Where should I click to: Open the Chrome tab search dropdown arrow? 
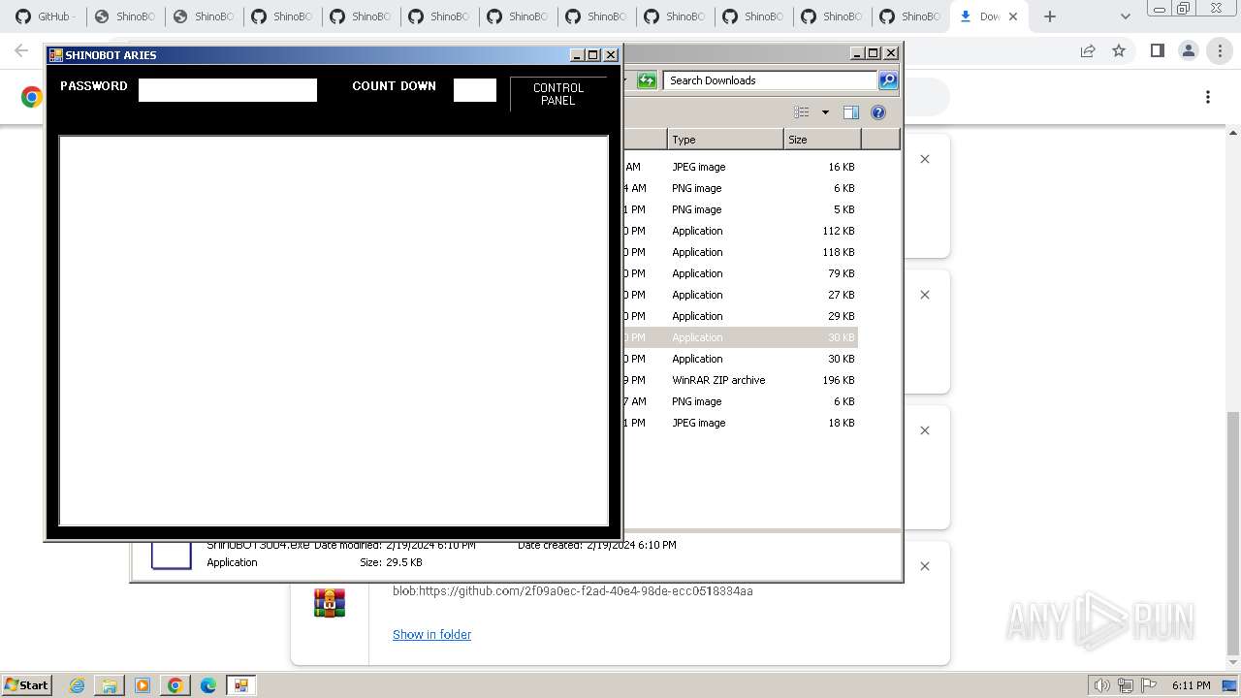click(1125, 16)
